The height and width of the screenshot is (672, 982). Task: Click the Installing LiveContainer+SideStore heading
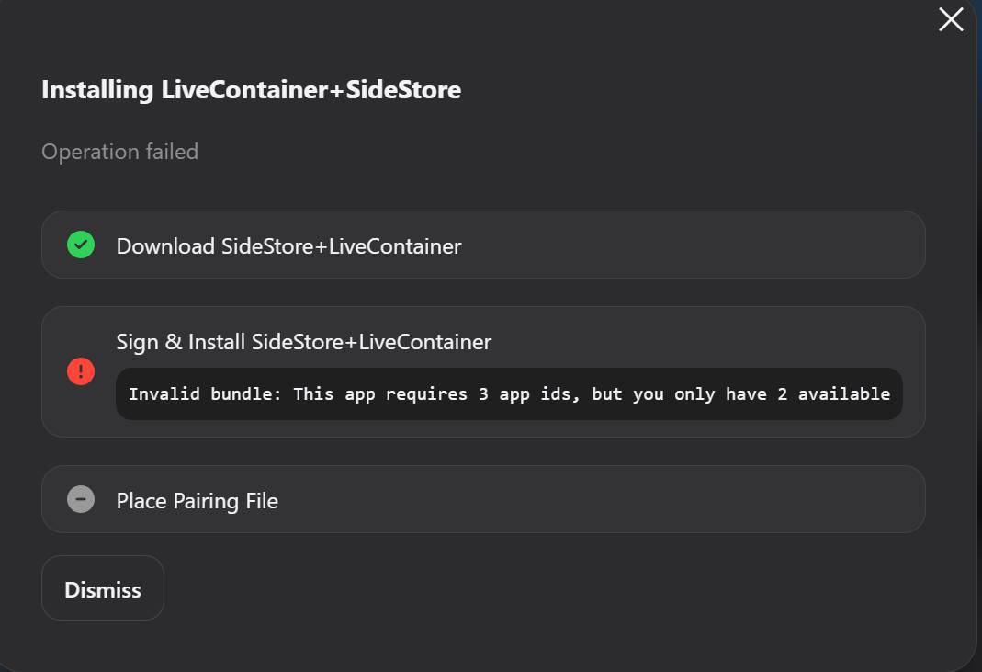pyautogui.click(x=251, y=90)
